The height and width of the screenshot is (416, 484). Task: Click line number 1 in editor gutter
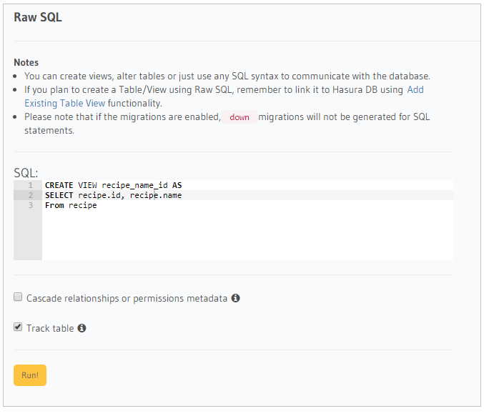coord(30,185)
